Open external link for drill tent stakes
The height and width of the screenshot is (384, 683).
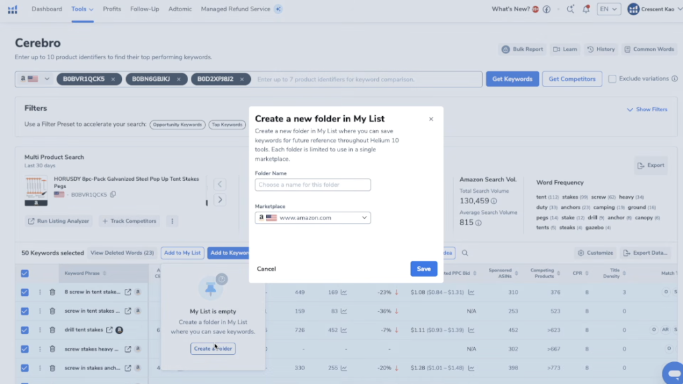(x=109, y=330)
